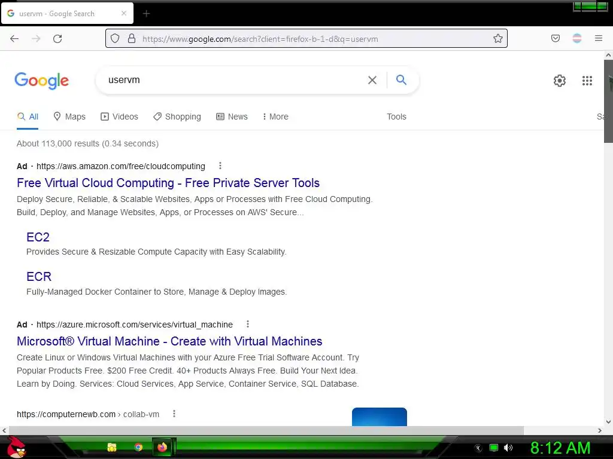Switch to the Shopping tab

(x=177, y=117)
